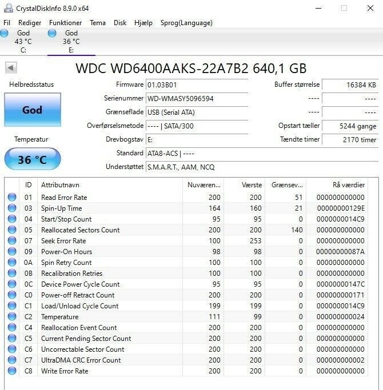This screenshot has height=390, width=383.
Task: Click raw value 000000000002 of UltraDMA CRC
Action: 341,360
